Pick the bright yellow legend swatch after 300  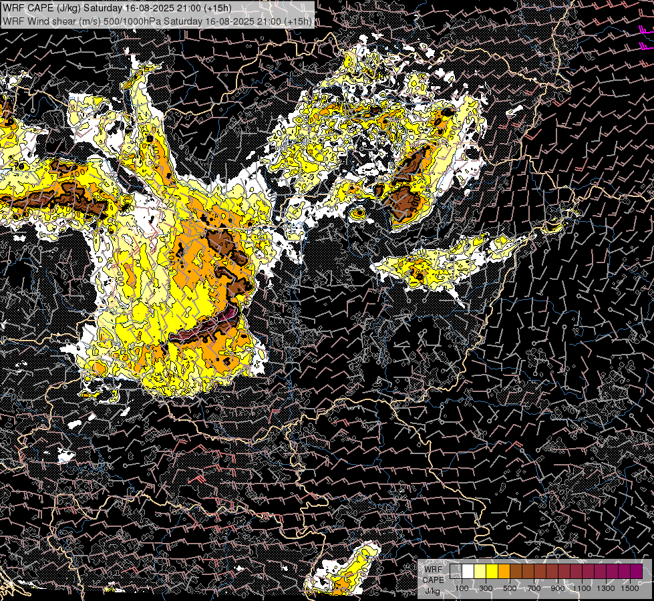pos(492,571)
